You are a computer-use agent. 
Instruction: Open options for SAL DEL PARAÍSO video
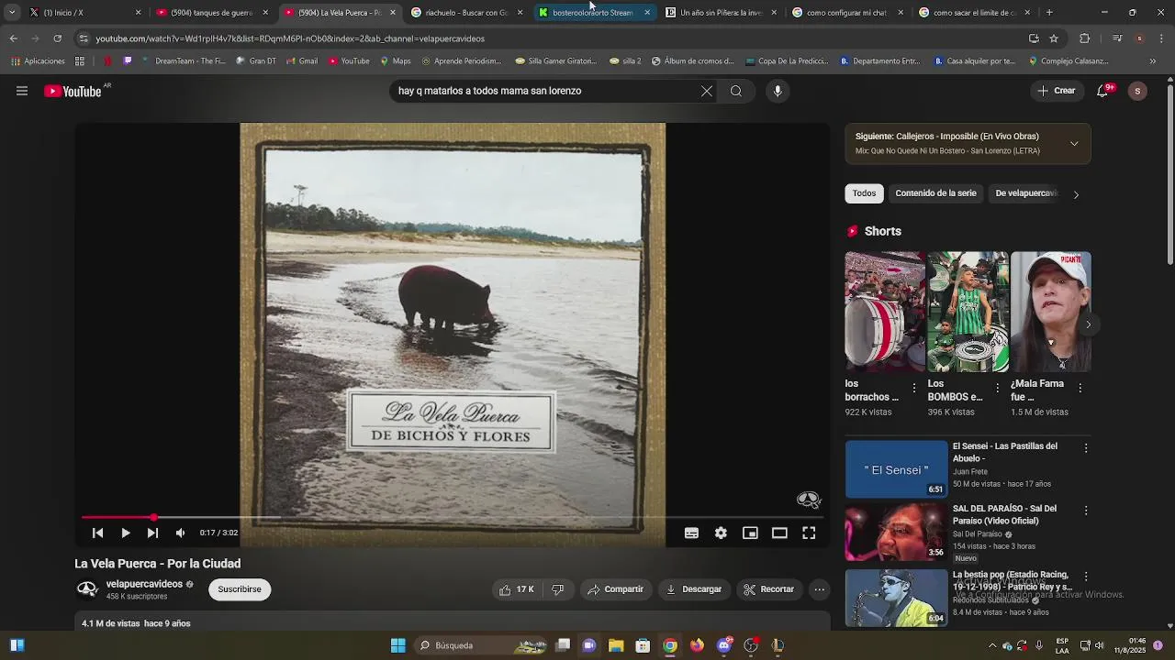[x=1086, y=511]
